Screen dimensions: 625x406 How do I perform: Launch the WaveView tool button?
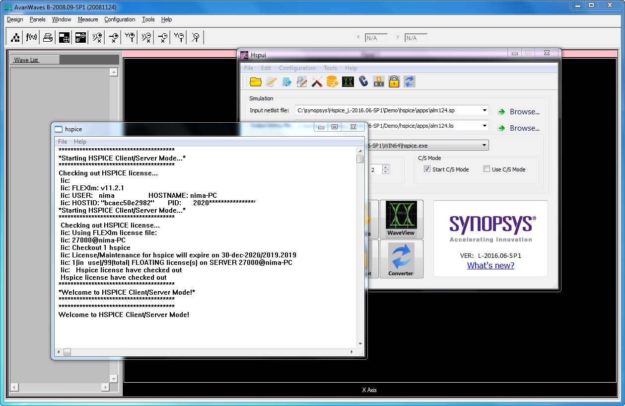point(401,219)
